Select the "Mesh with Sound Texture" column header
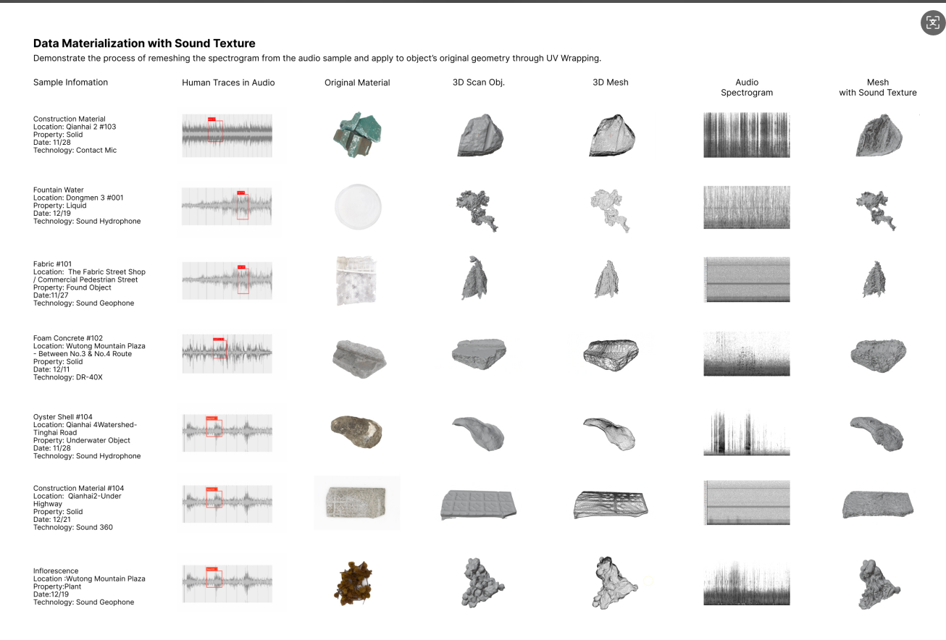Image resolution: width=946 pixels, height=640 pixels. [x=878, y=88]
